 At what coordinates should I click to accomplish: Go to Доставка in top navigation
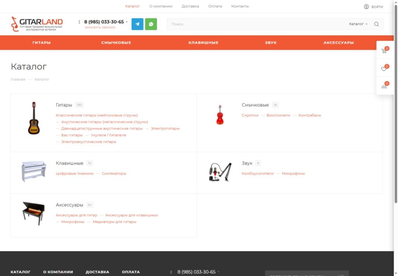(x=190, y=6)
